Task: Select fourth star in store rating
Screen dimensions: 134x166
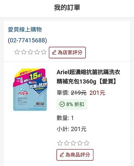Action: (37, 52)
